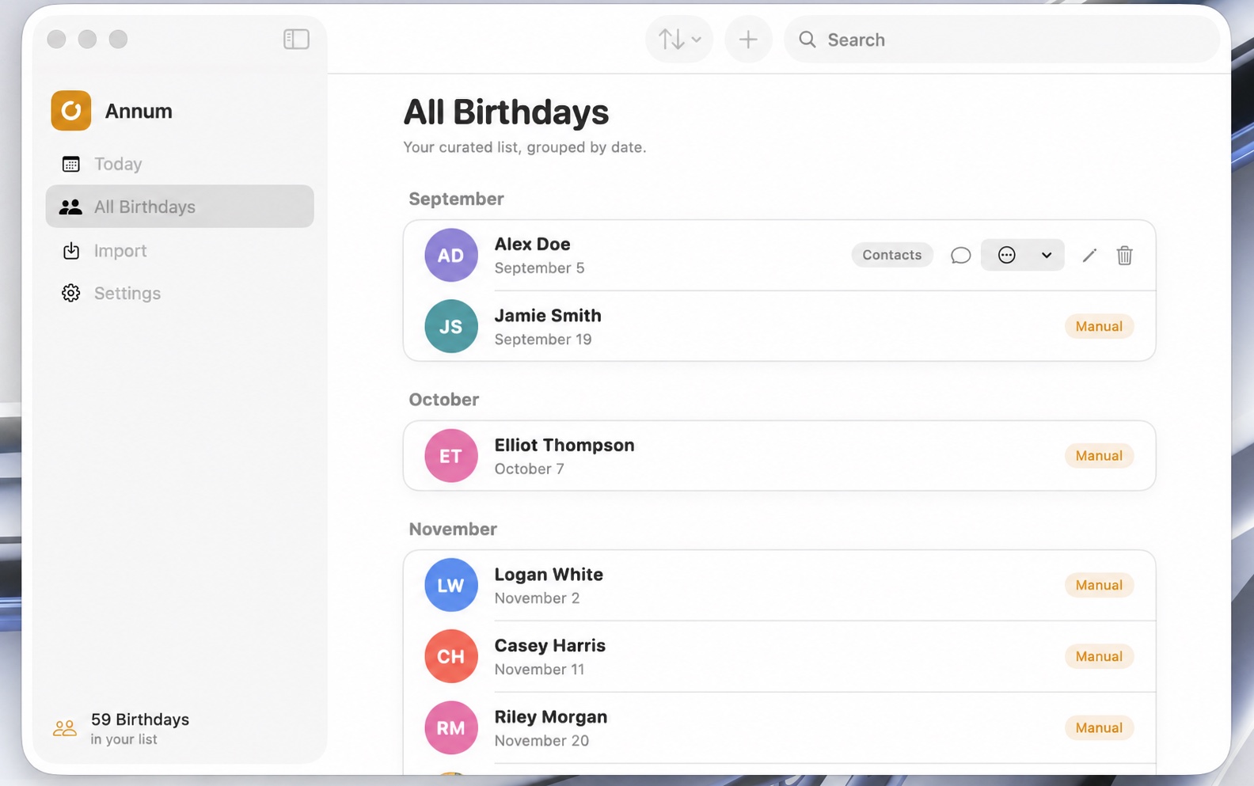Select Riley Morgan's name
The width and height of the screenshot is (1254, 786).
point(551,716)
